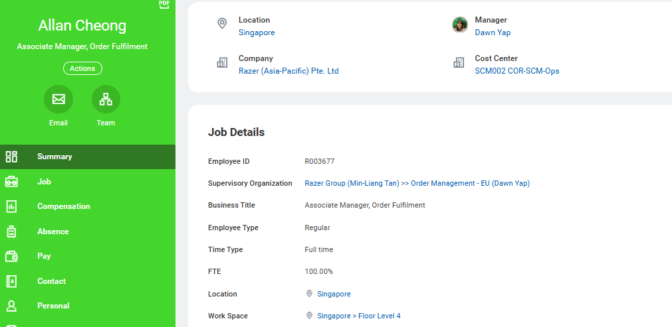Click the Company building icon
The image size is (672, 327).
point(222,63)
